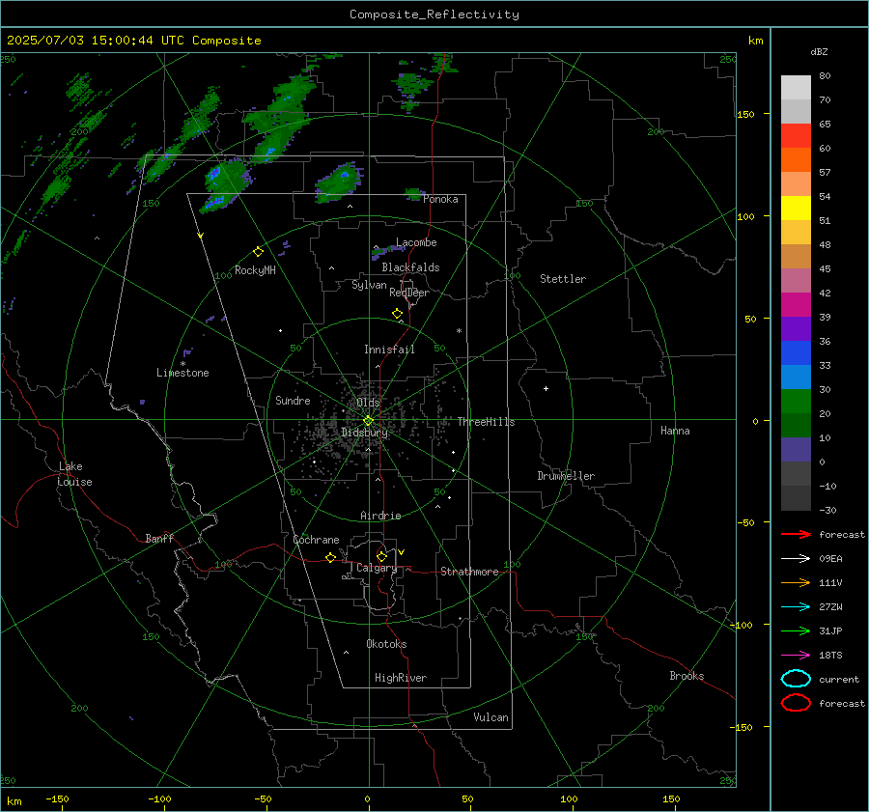Click the white 09EA arrow icon

(796, 558)
